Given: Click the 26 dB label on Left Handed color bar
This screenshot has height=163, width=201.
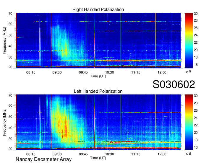Looking at the screenshot, I should click(196, 110).
